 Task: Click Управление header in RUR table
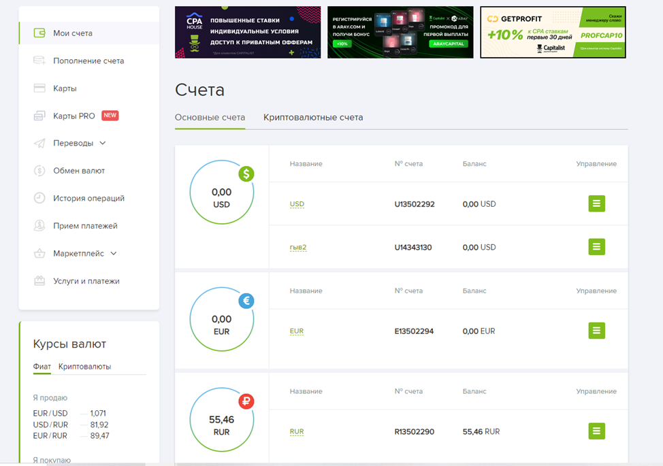[596, 391]
